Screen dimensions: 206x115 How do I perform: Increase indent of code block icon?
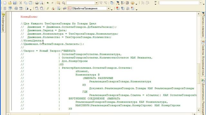[x=37, y=9]
